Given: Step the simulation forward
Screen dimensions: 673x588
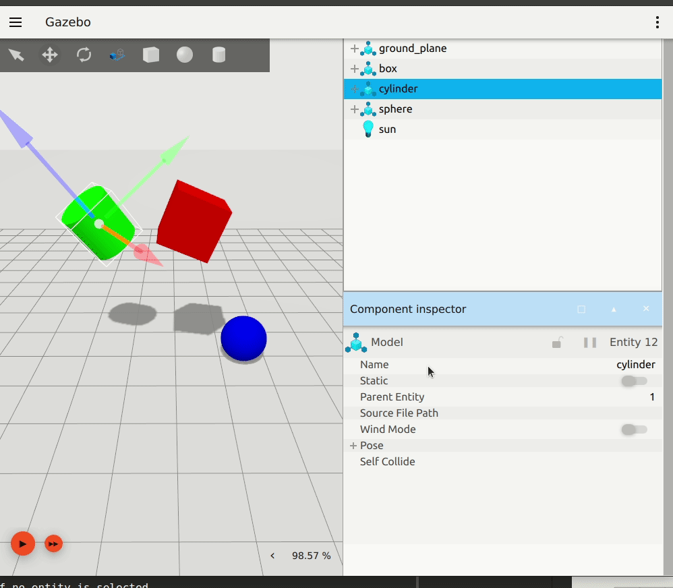Looking at the screenshot, I should (x=54, y=543).
